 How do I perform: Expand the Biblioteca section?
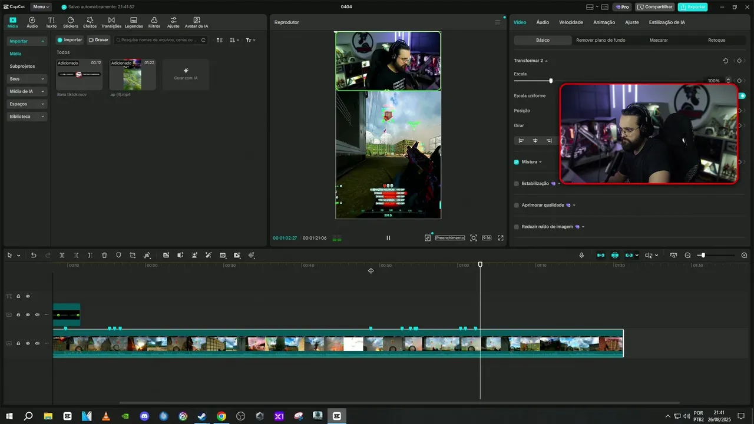click(42, 117)
